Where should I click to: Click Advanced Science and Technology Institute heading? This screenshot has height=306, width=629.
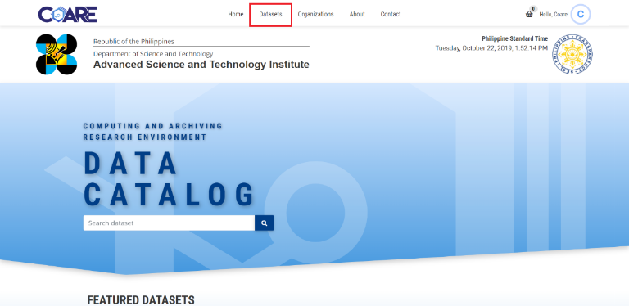point(201,65)
